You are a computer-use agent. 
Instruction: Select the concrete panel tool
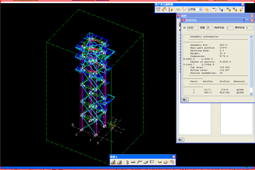pyautogui.click(x=151, y=162)
